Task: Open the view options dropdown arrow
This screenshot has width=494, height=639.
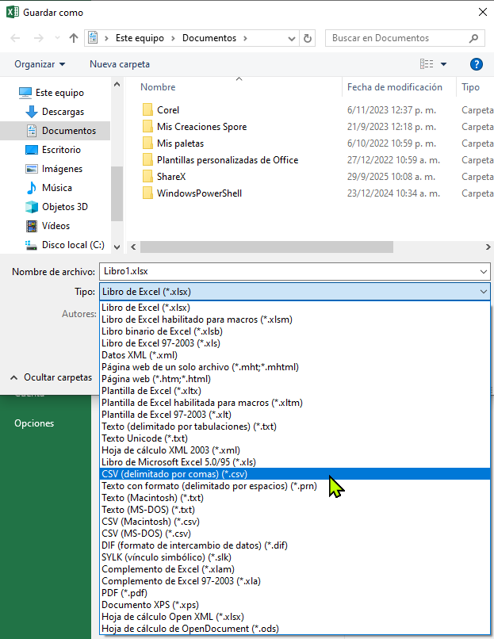Action: point(444,64)
